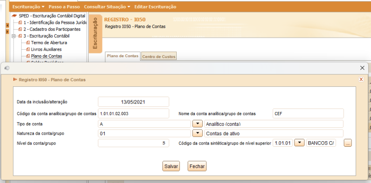Click the Analítico (conta) description field
Image resolution: width=371 pixels, height=183 pixels.
point(274,124)
